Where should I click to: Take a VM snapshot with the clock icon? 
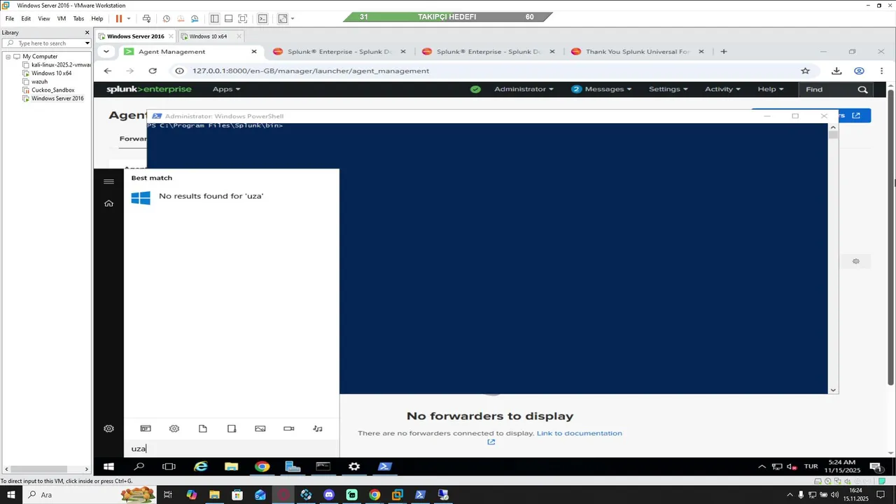[166, 19]
